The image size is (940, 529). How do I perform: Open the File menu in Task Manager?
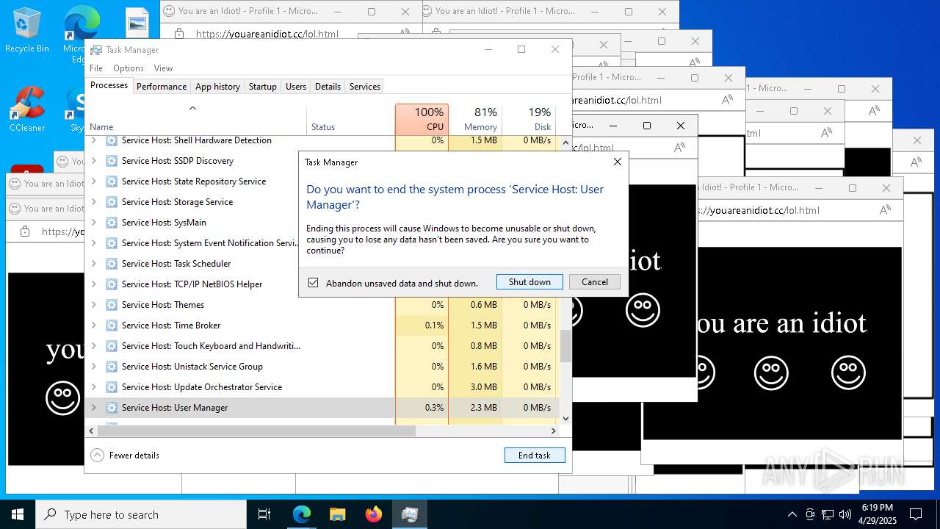(x=96, y=68)
